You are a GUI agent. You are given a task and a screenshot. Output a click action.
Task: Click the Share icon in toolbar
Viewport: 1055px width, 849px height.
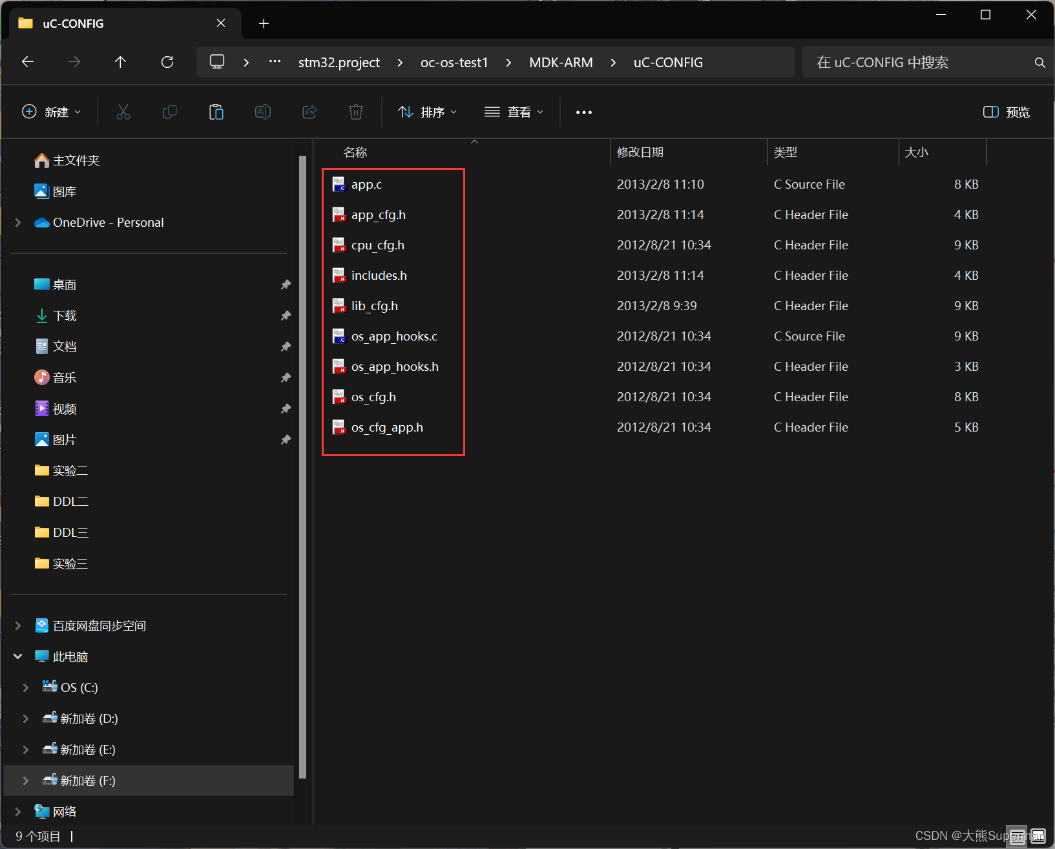click(309, 112)
